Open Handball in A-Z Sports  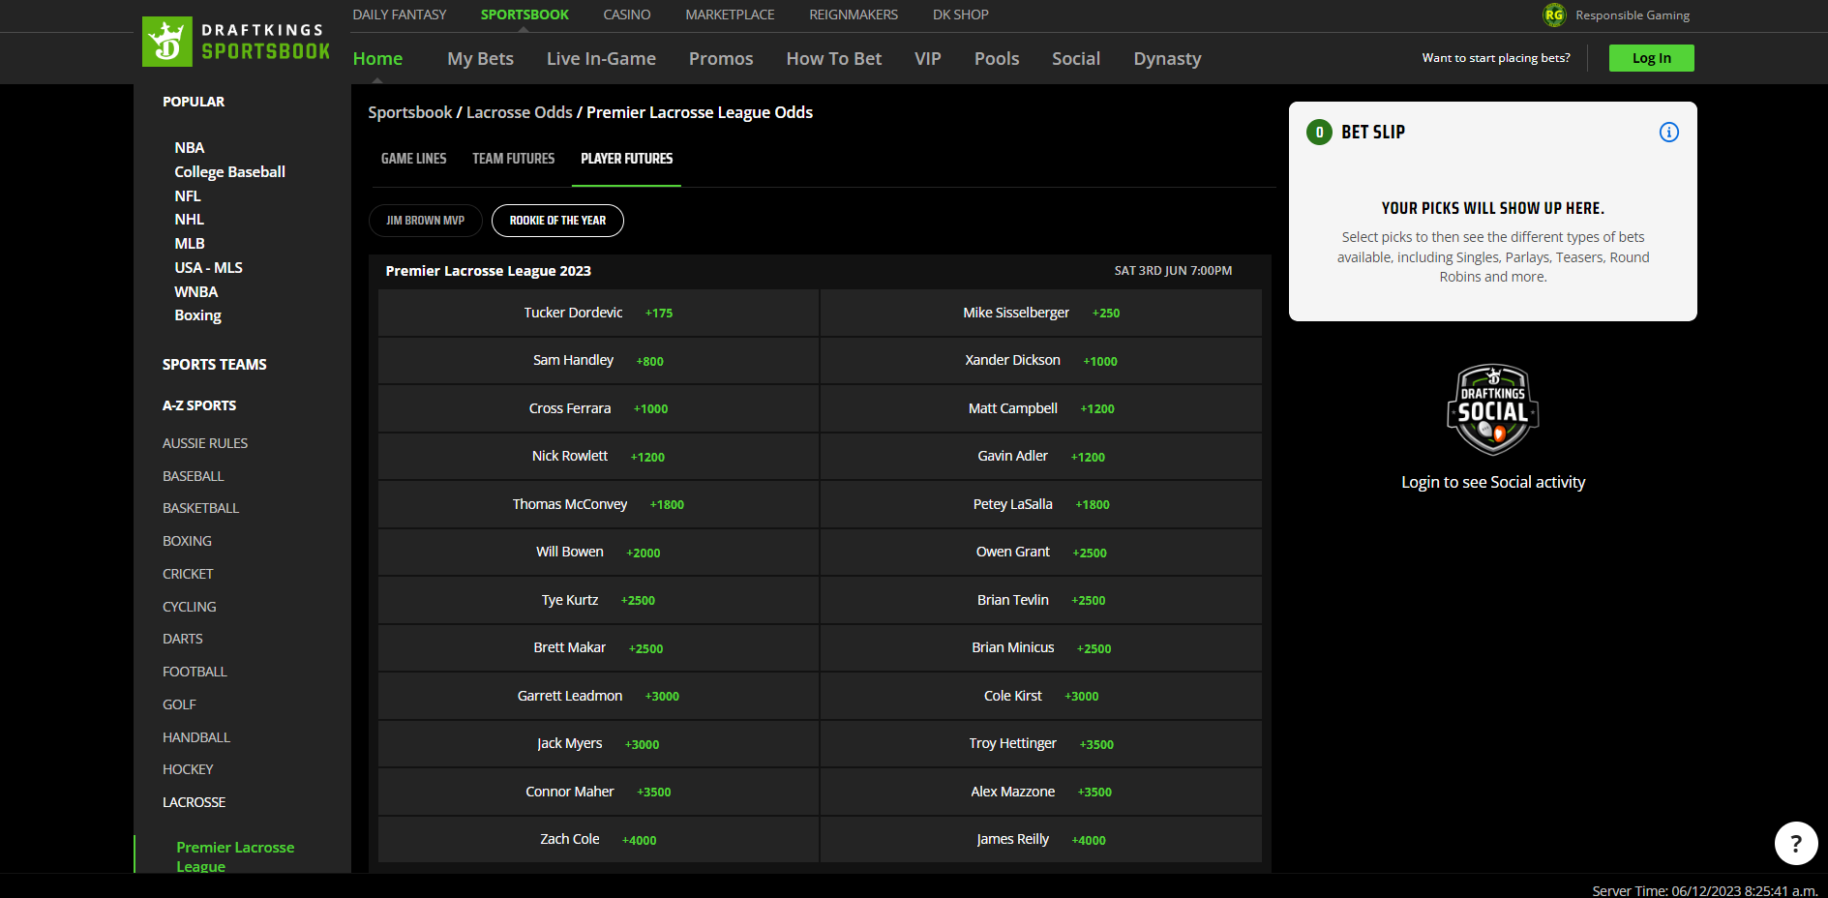pyautogui.click(x=196, y=737)
